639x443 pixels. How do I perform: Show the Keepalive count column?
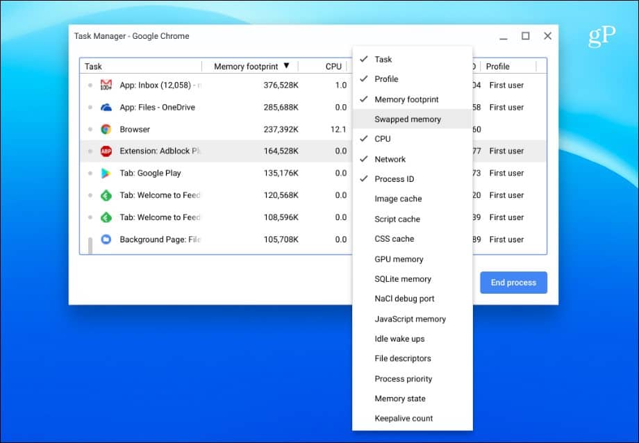pyautogui.click(x=413, y=419)
